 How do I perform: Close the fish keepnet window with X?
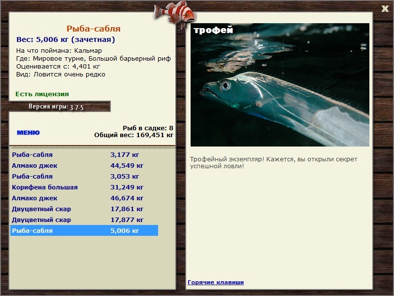click(x=385, y=9)
